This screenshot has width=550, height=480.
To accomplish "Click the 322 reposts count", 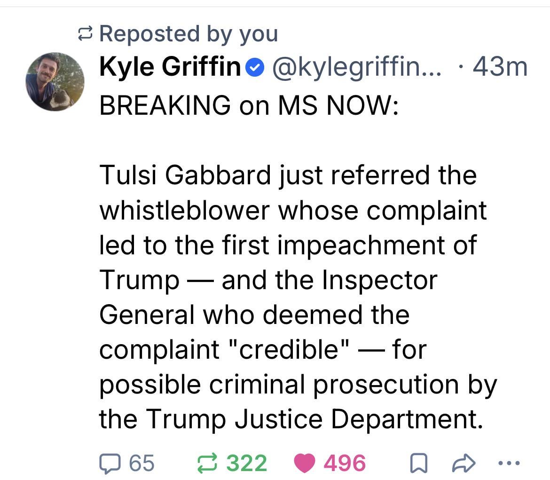I will coord(247,463).
